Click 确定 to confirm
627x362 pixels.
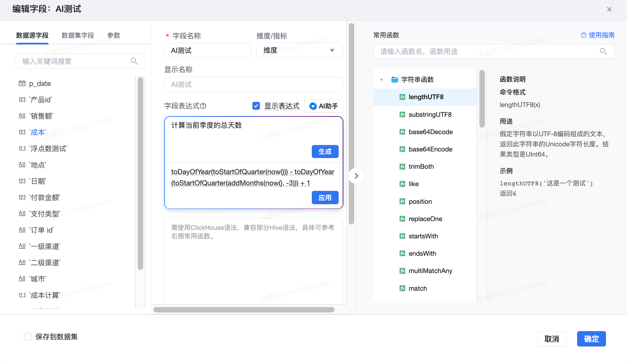pos(591,339)
